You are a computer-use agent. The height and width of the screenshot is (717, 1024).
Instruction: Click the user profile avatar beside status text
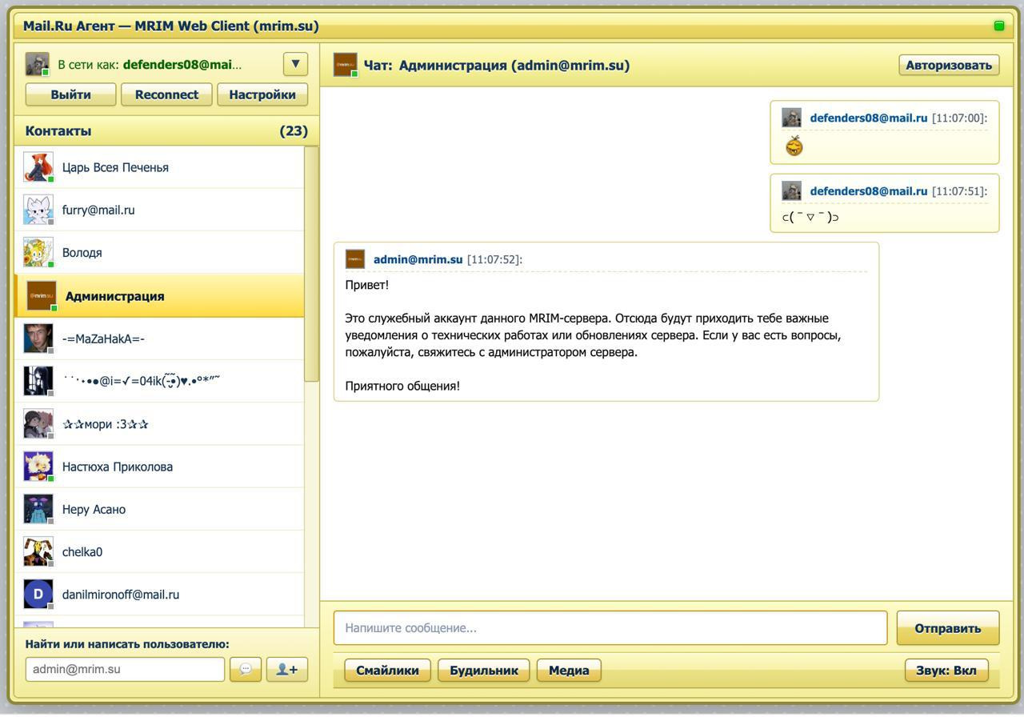37,64
